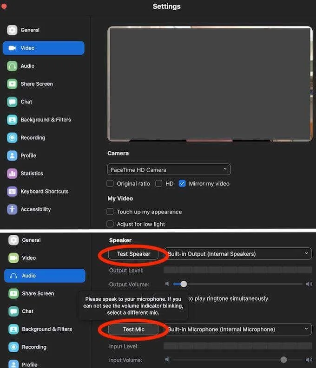316x368 pixels.
Task: Click the loud speaker icon beside Output Volume
Action: click(309, 284)
